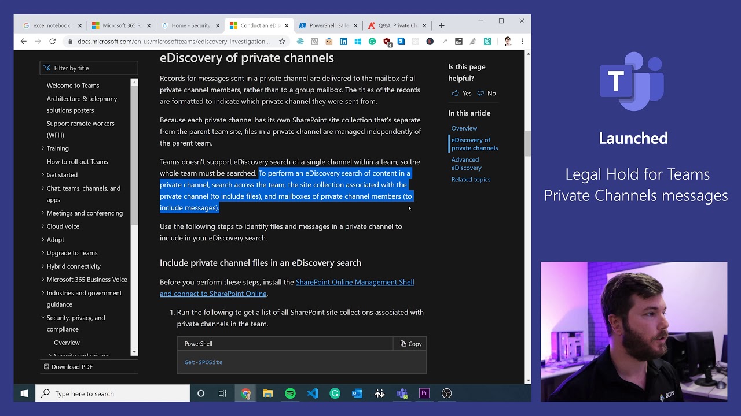This screenshot has width=741, height=416.
Task: Expand Training section in sidebar
Action: (x=43, y=148)
